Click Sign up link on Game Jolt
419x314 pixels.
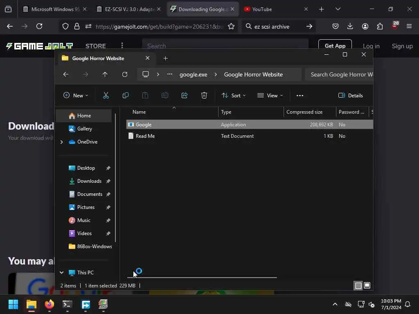(402, 46)
